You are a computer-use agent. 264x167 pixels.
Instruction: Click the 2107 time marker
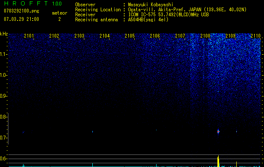click(x=180, y=35)
